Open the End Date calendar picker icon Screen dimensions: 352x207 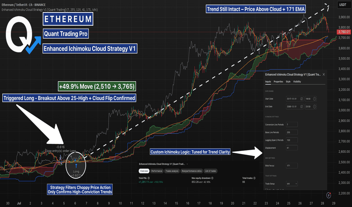click(x=301, y=107)
